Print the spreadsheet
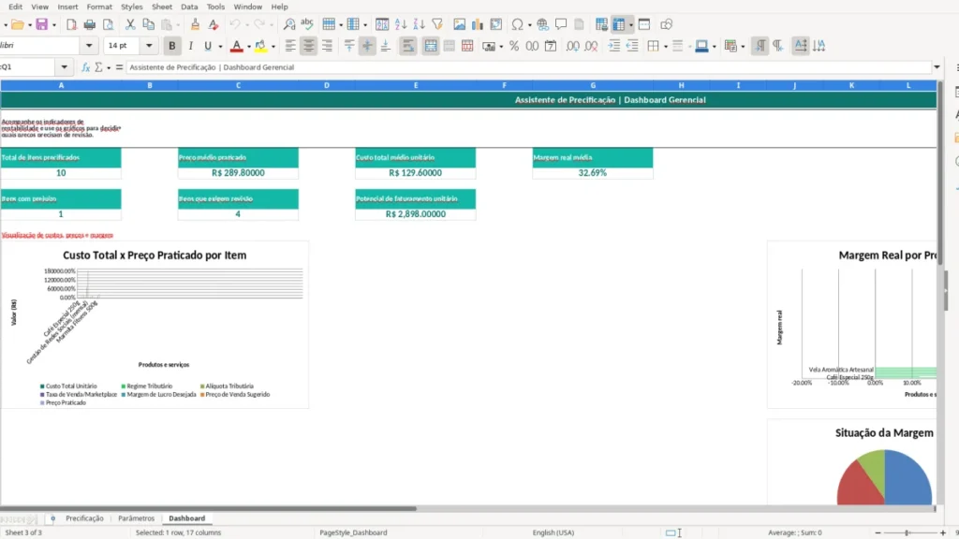This screenshot has height=539, width=959. click(89, 24)
